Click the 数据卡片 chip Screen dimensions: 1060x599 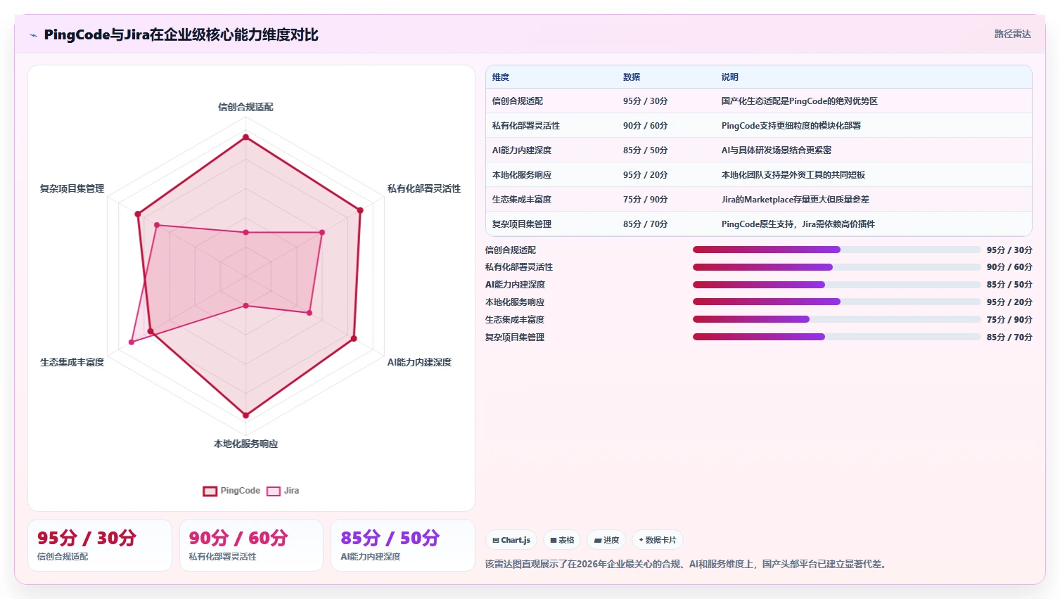pos(658,540)
